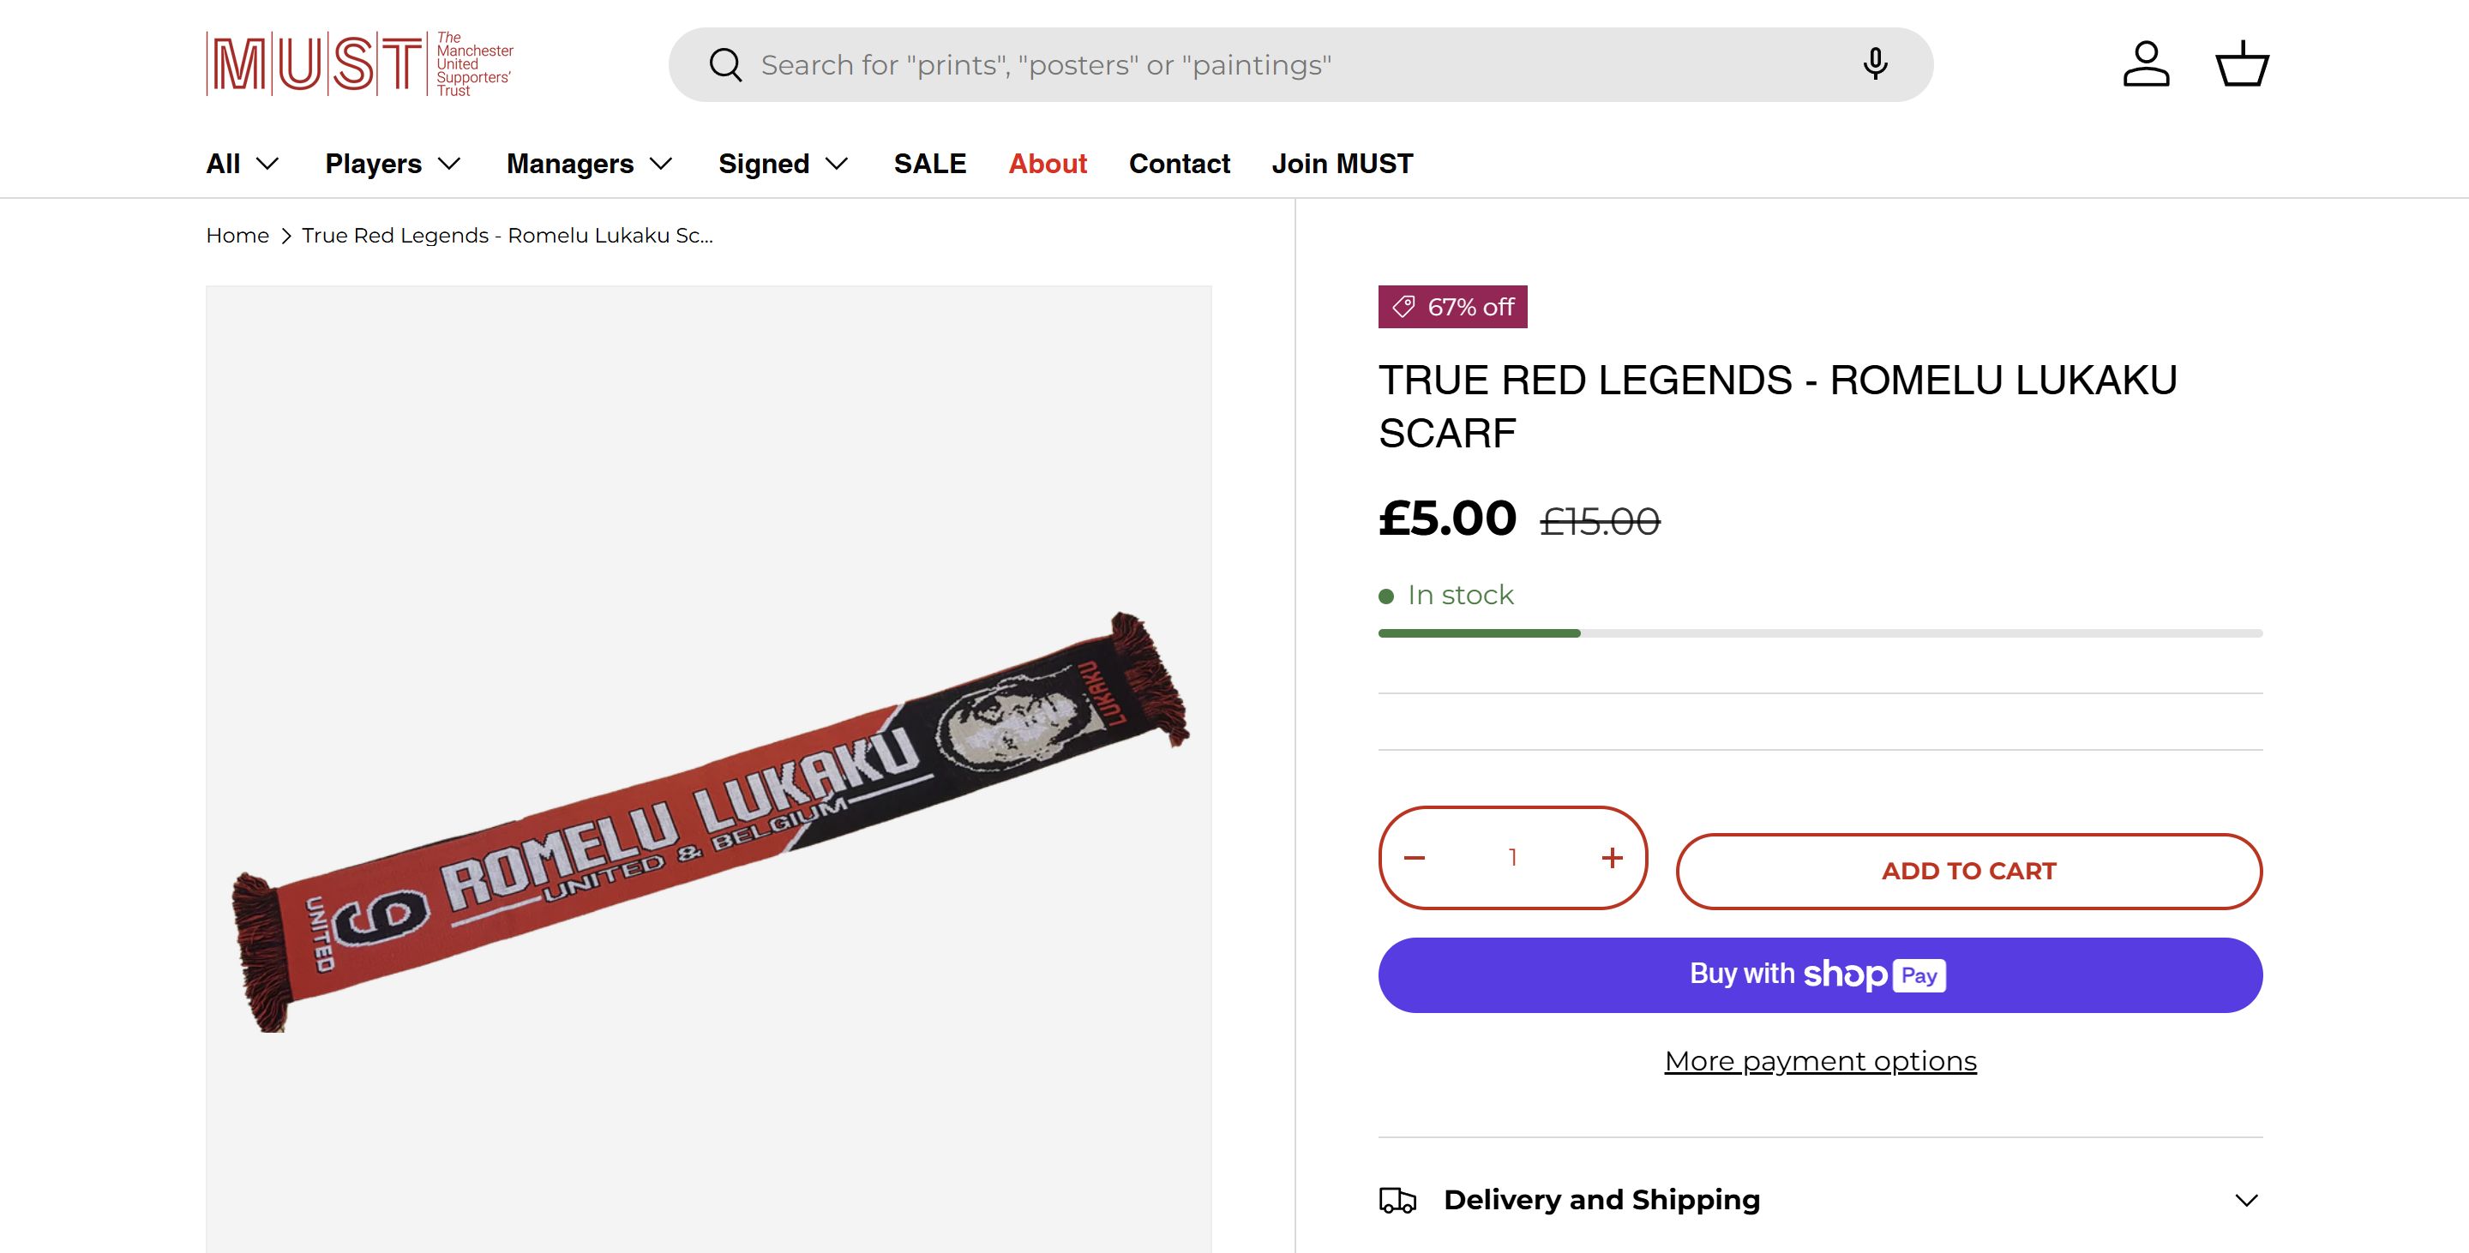
Task: Click Buy with Shop Pay button
Action: pyautogui.click(x=1820, y=974)
